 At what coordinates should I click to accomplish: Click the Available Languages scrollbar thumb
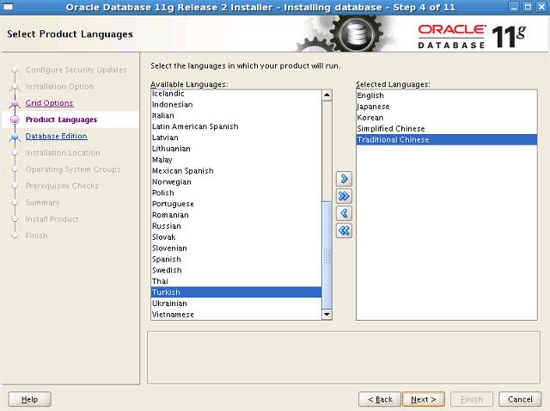[327, 255]
